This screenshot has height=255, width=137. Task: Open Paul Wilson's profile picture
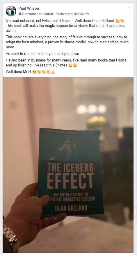click(11, 11)
